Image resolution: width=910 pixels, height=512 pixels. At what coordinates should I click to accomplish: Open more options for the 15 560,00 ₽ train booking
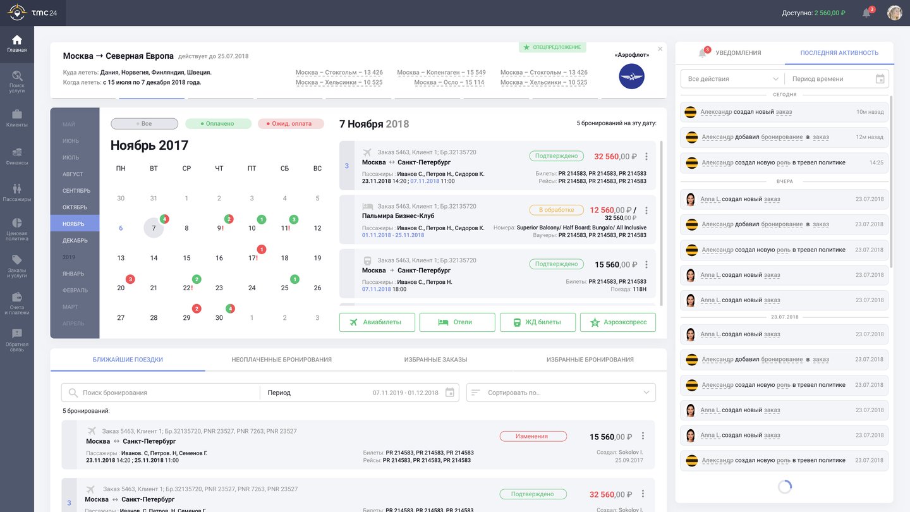click(646, 265)
